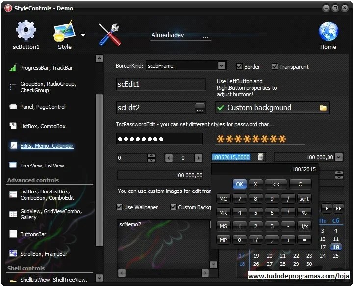Viewport: 354px width, 287px height.
Task: Click the folder icon in Custom background edit
Action: (323, 108)
